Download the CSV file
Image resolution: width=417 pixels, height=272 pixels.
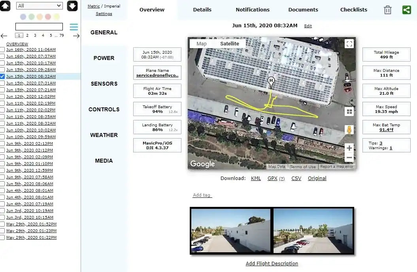click(x=296, y=178)
